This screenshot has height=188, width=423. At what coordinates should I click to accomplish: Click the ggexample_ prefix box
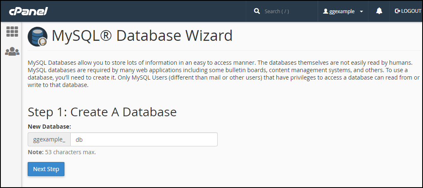tap(49, 139)
